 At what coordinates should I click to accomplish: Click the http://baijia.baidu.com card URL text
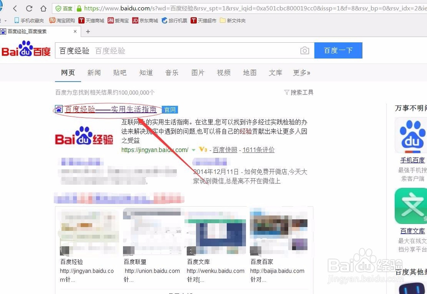(277, 271)
